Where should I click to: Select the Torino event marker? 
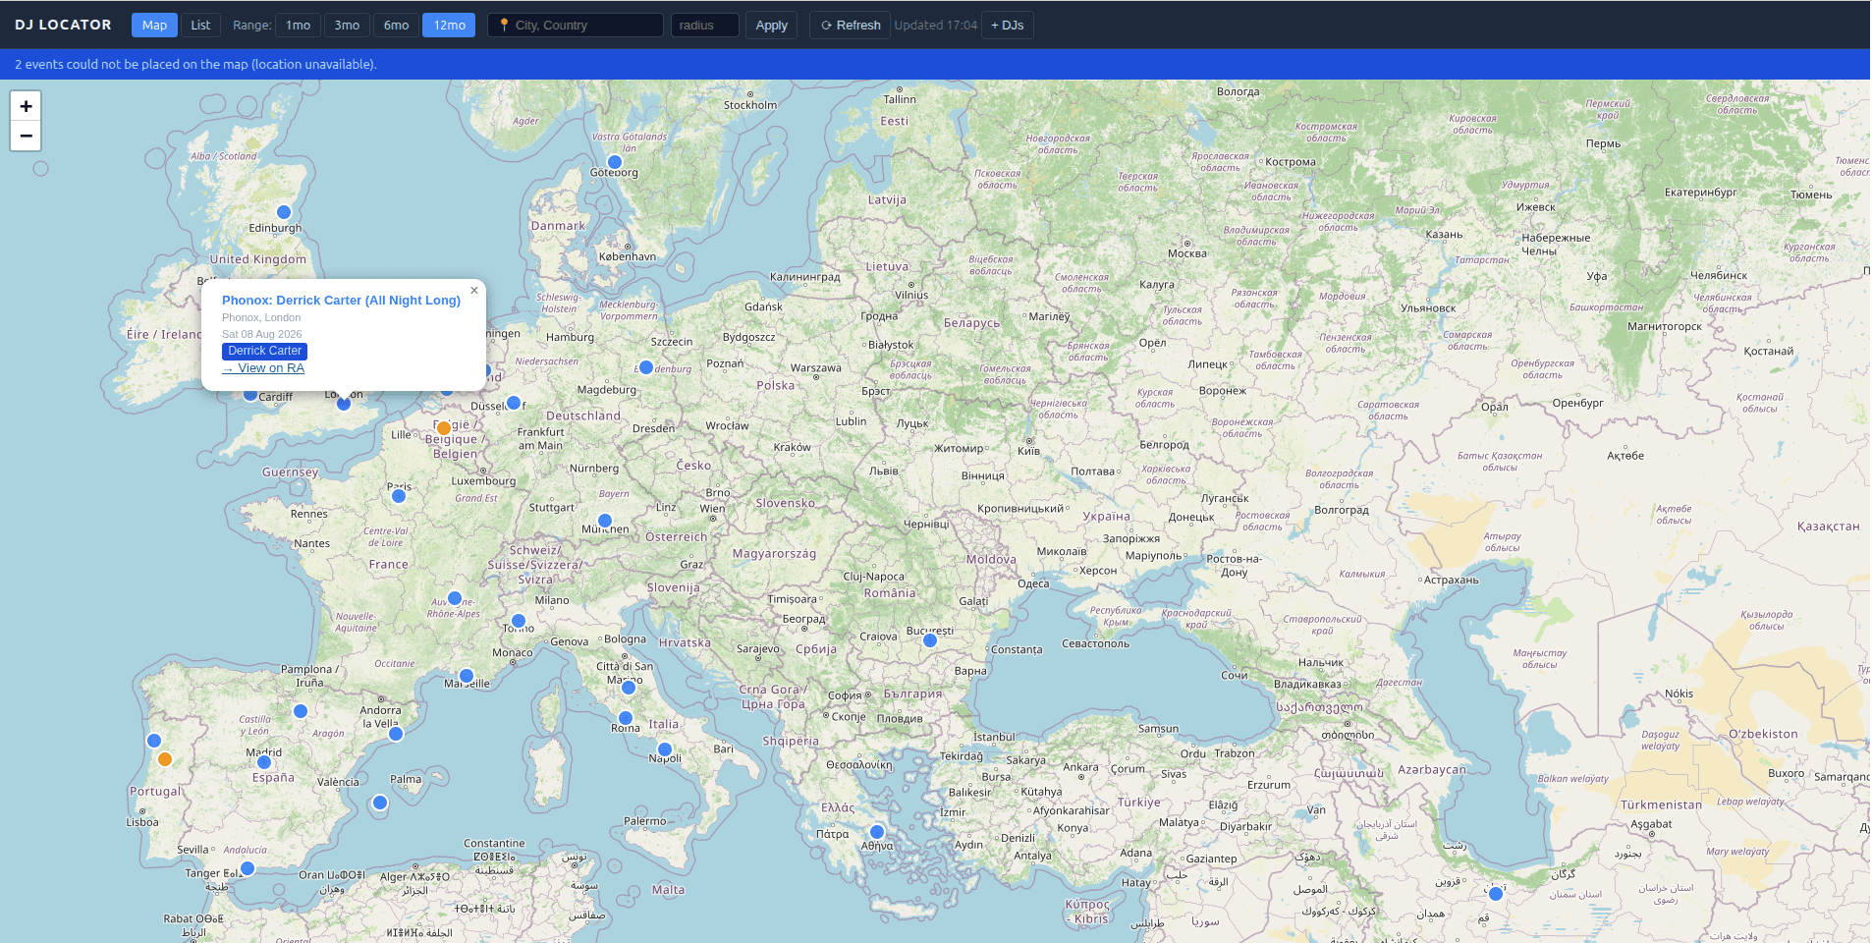[519, 621]
